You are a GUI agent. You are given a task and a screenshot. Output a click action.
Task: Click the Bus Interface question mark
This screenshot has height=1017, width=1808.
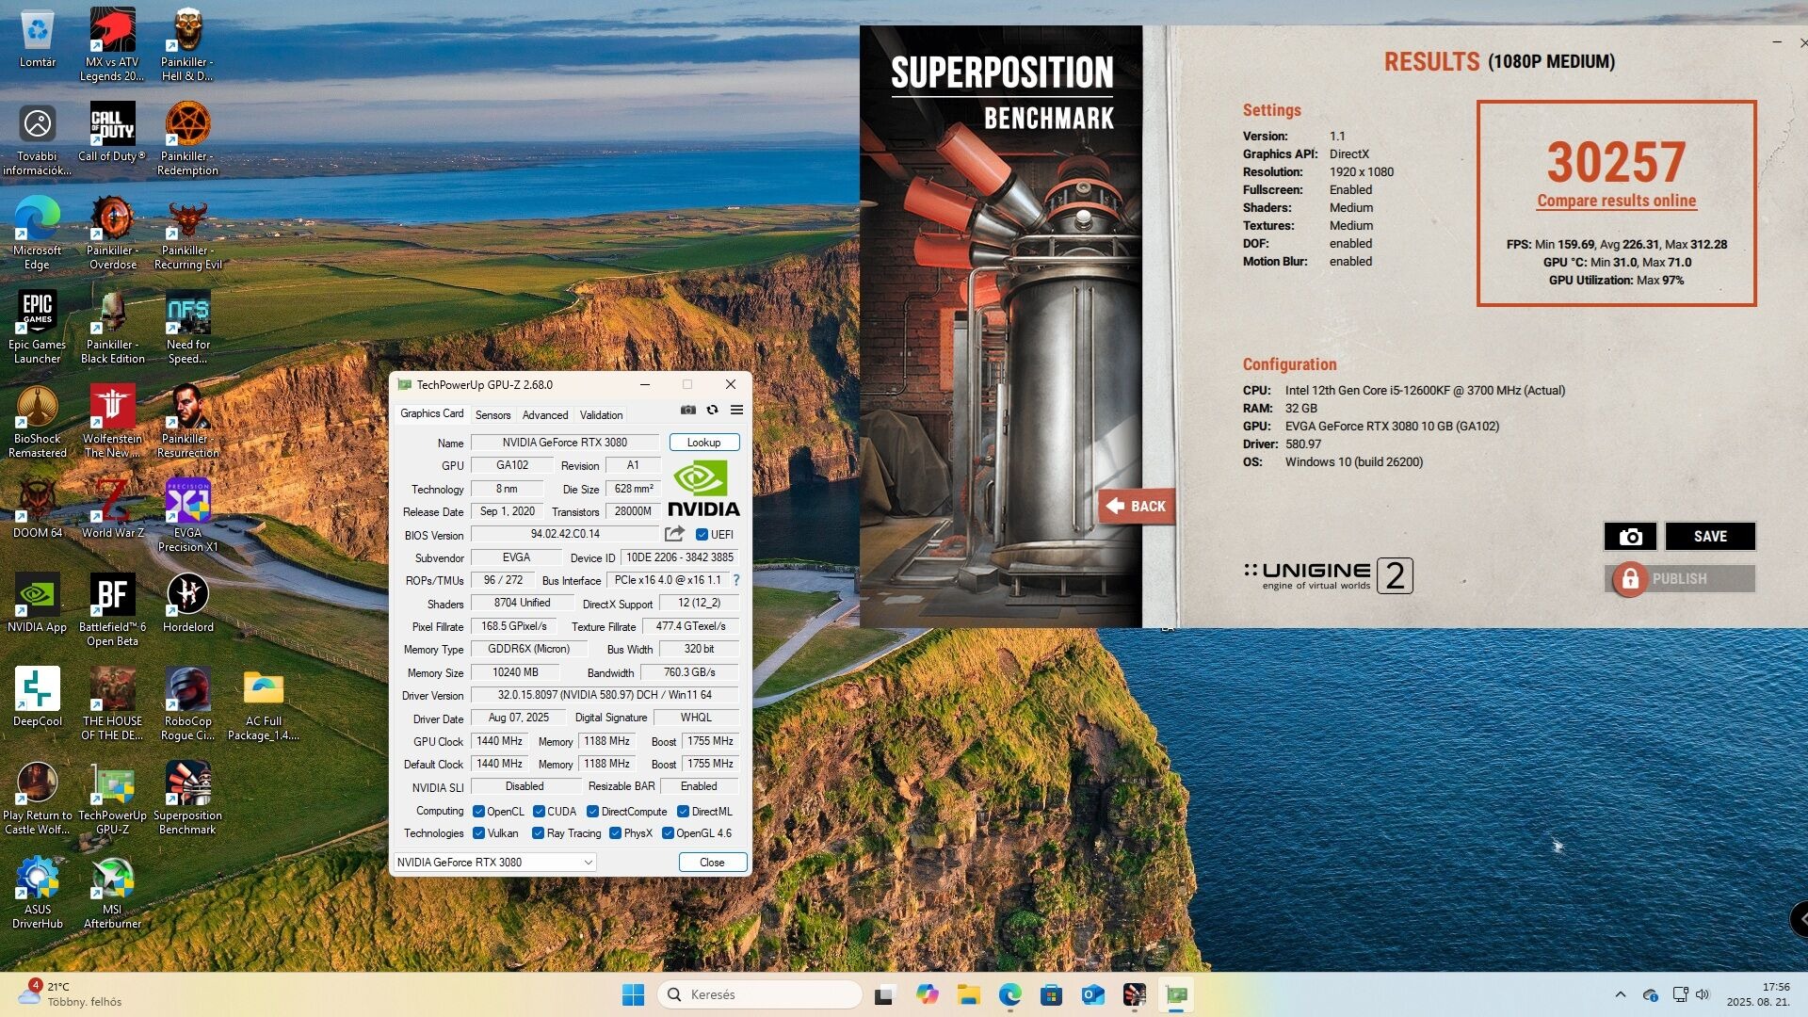click(736, 580)
